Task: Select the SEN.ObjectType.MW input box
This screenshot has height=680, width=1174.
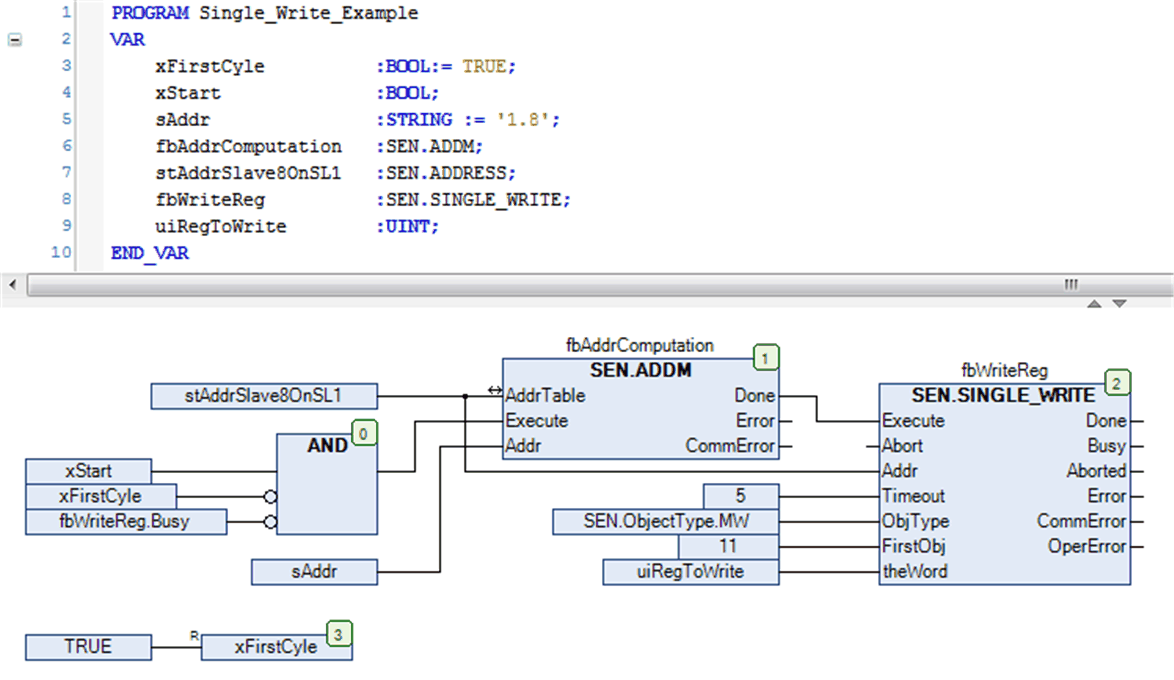Action: (x=663, y=521)
